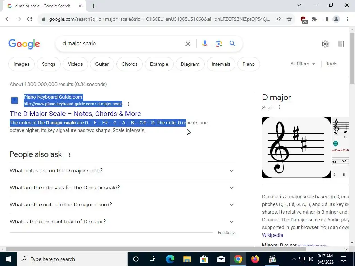Open search Tools

coord(331,64)
